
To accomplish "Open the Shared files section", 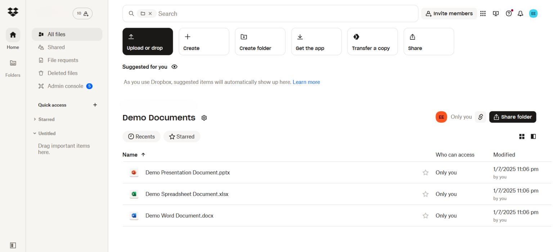I will coord(56,47).
